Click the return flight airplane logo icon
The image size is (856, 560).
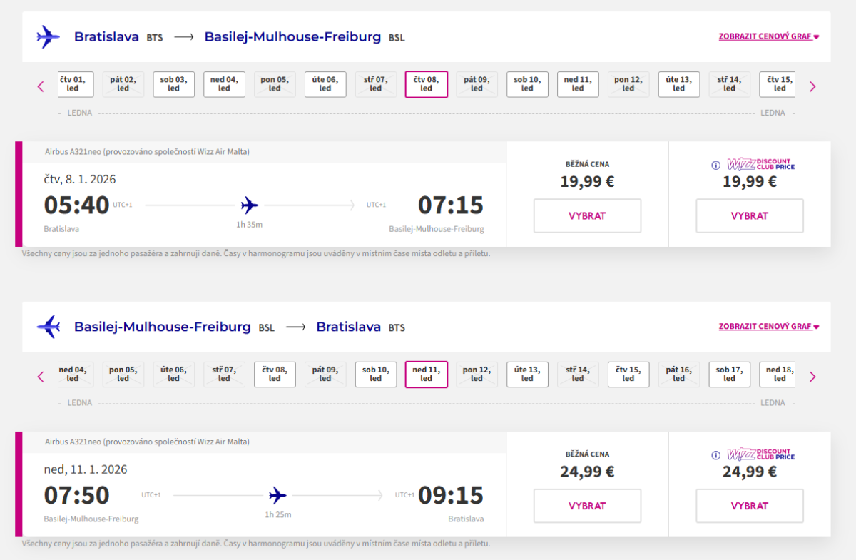tap(48, 327)
